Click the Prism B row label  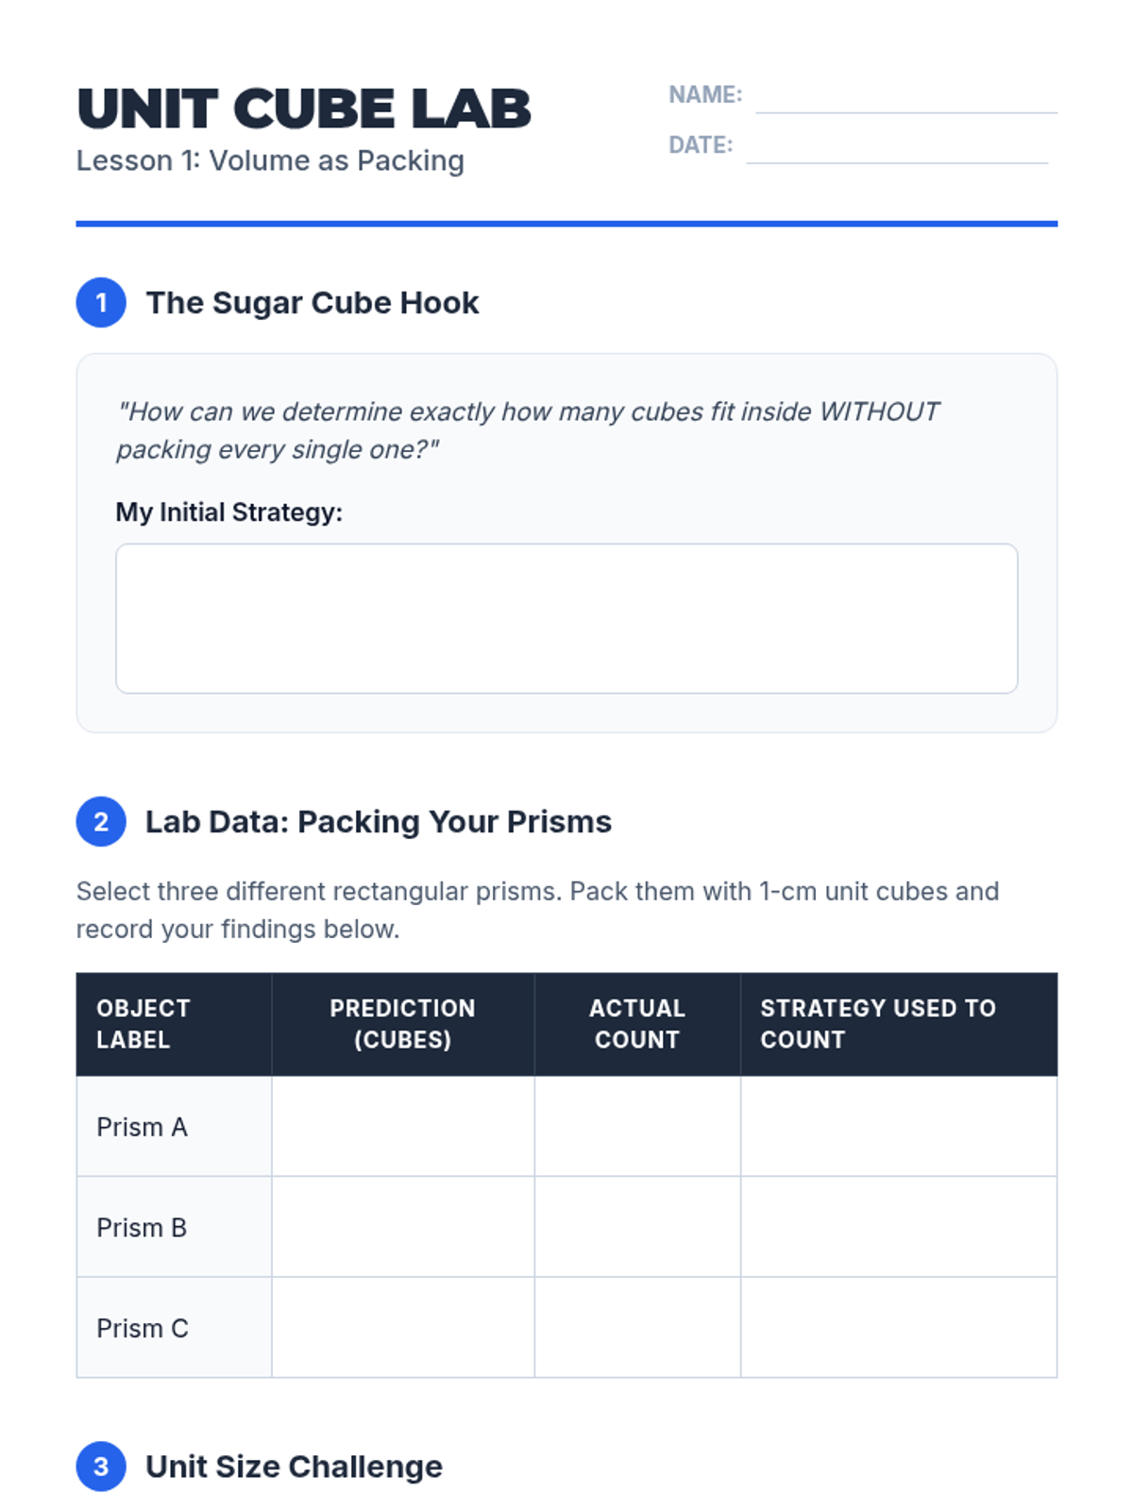point(142,1228)
